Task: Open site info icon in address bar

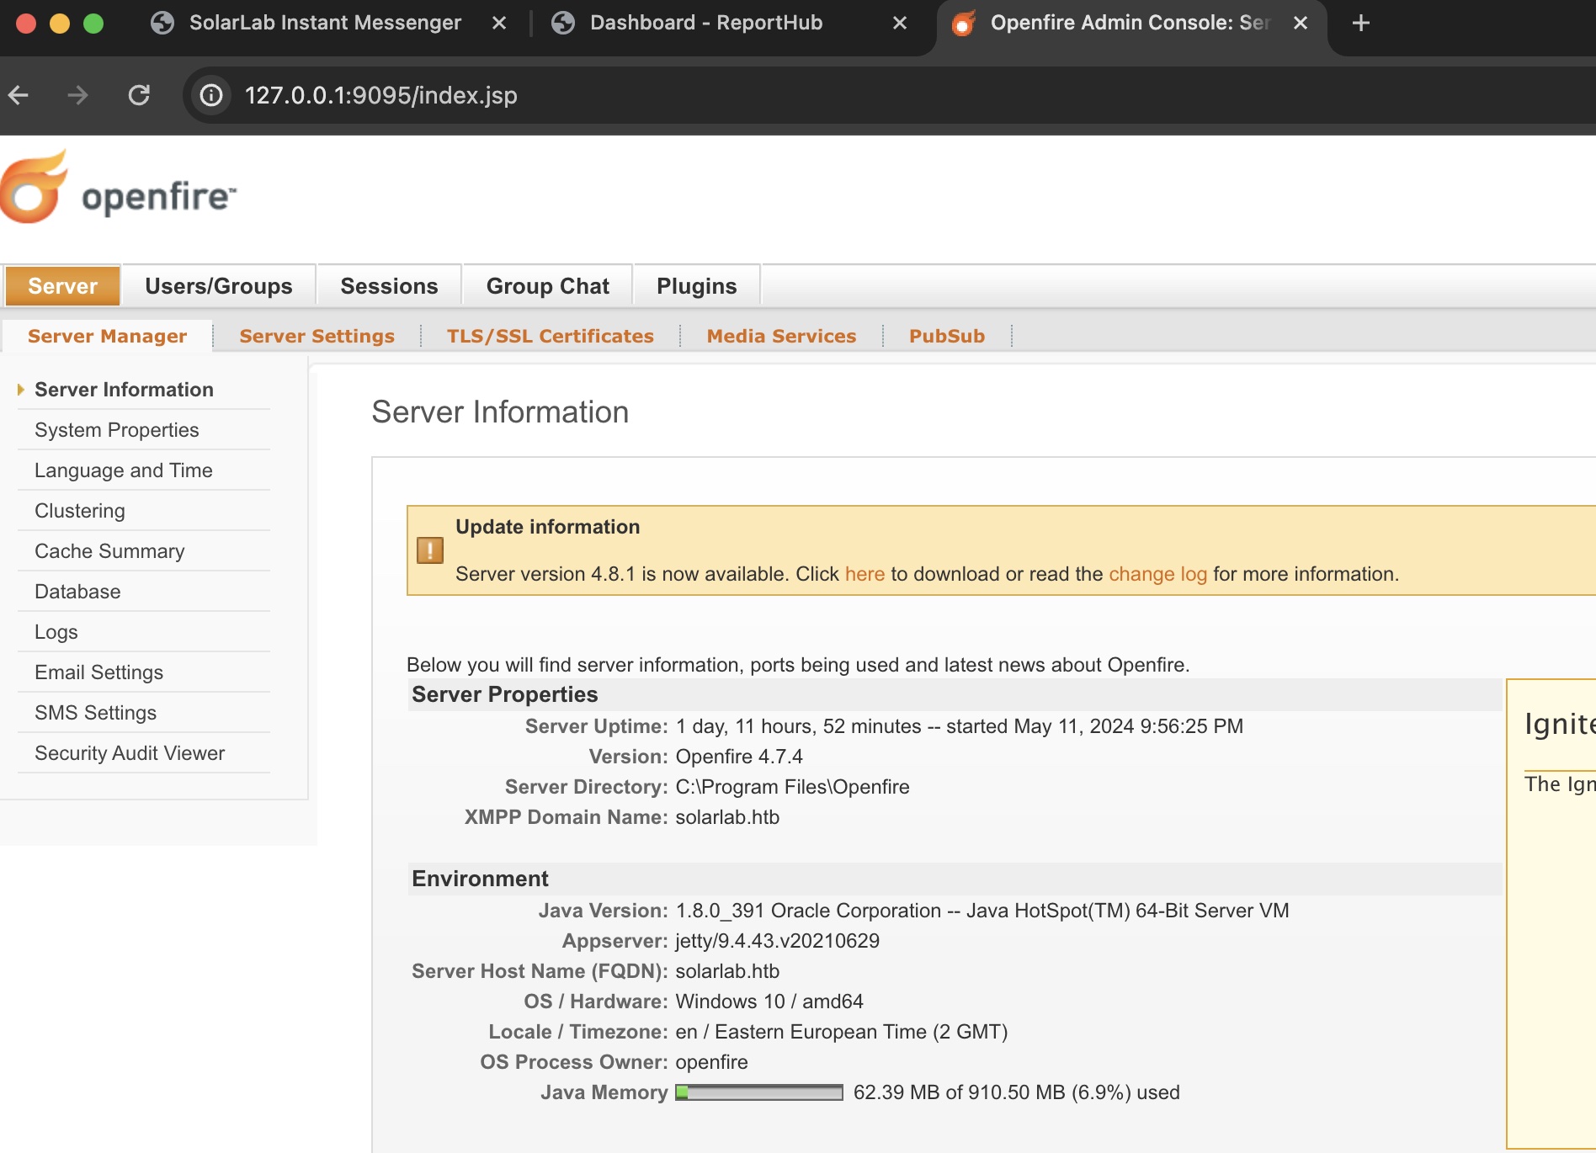Action: [x=211, y=95]
